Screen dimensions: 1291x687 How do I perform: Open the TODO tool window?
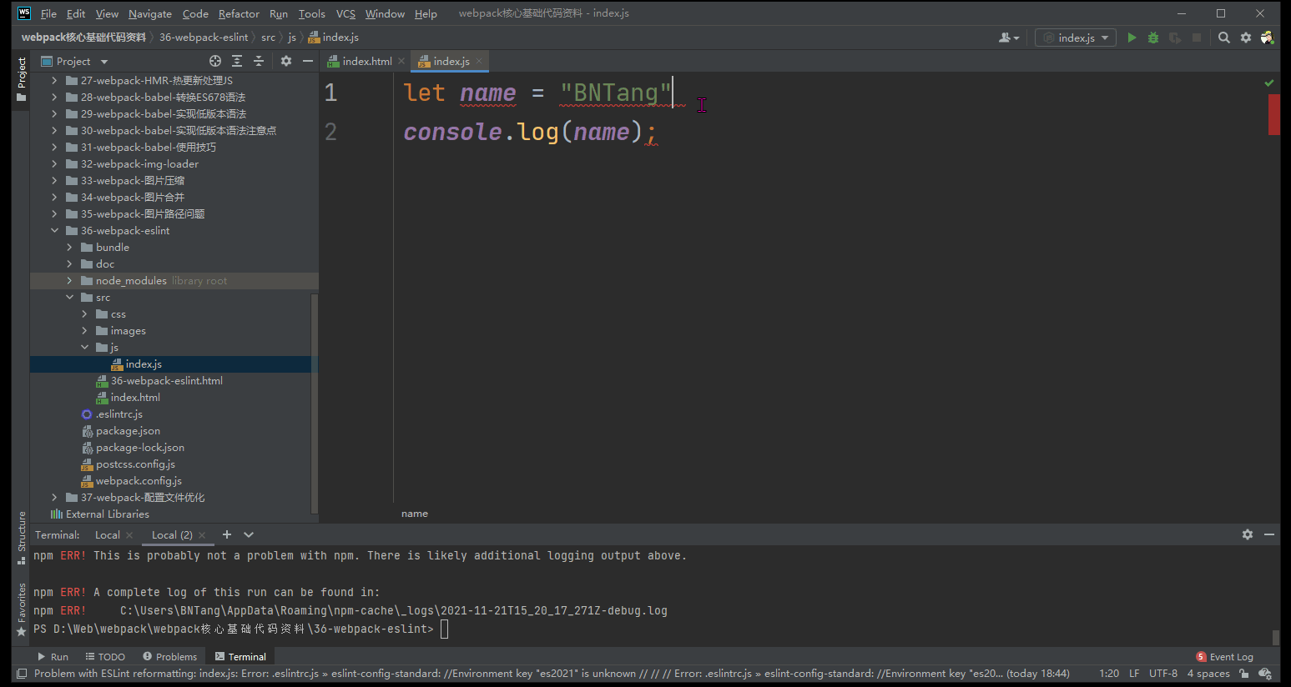[x=105, y=657]
